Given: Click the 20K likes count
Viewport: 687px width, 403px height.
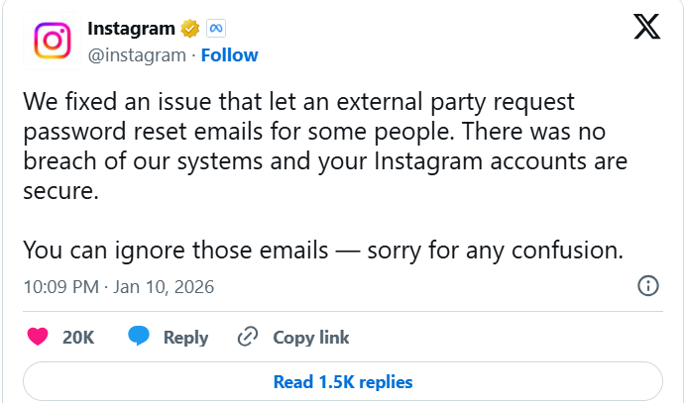Looking at the screenshot, I should point(78,338).
